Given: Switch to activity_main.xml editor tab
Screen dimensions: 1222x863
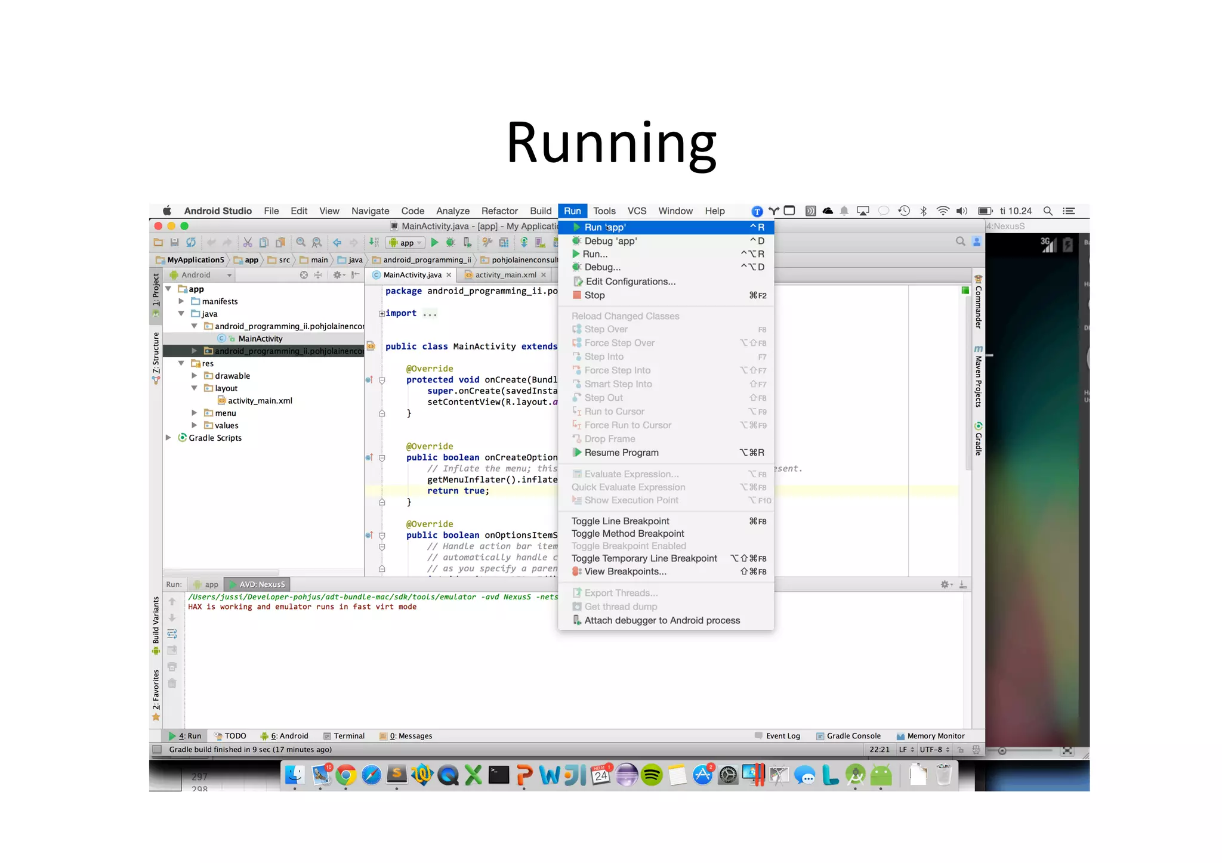Looking at the screenshot, I should click(505, 275).
